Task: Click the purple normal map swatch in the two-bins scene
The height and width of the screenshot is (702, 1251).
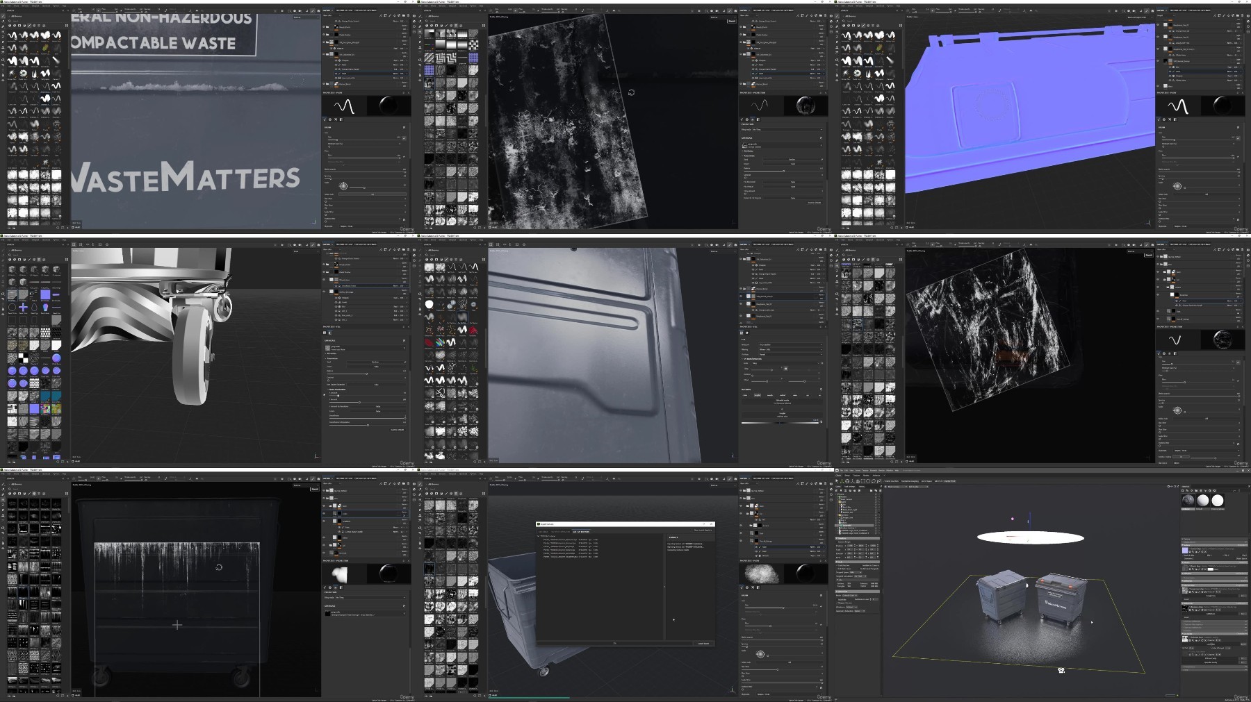Action: coord(1185,551)
